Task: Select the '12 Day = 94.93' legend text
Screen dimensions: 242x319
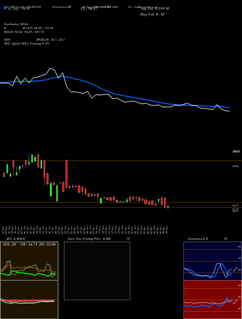Action: [19, 8]
